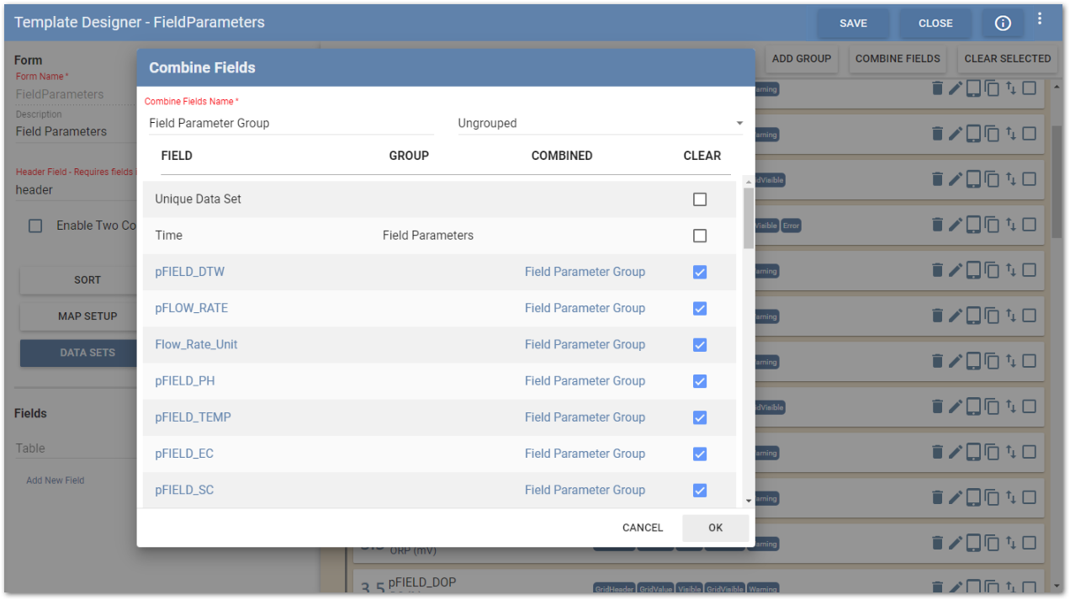Select the Error-tagged row's checkbox

1030,225
